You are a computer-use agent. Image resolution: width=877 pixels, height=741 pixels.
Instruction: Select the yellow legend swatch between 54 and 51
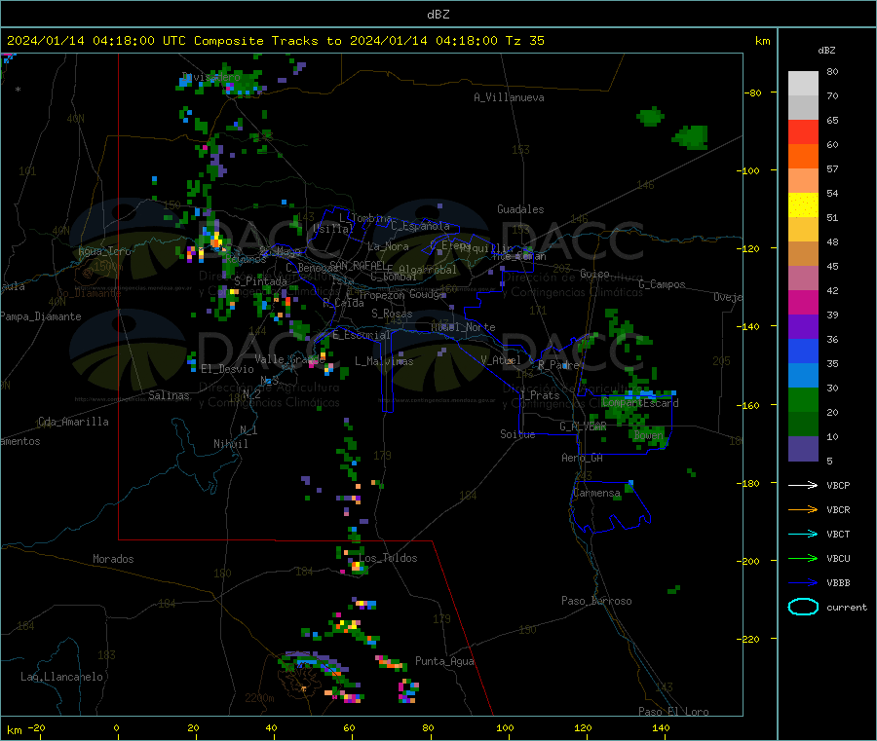pyautogui.click(x=803, y=205)
